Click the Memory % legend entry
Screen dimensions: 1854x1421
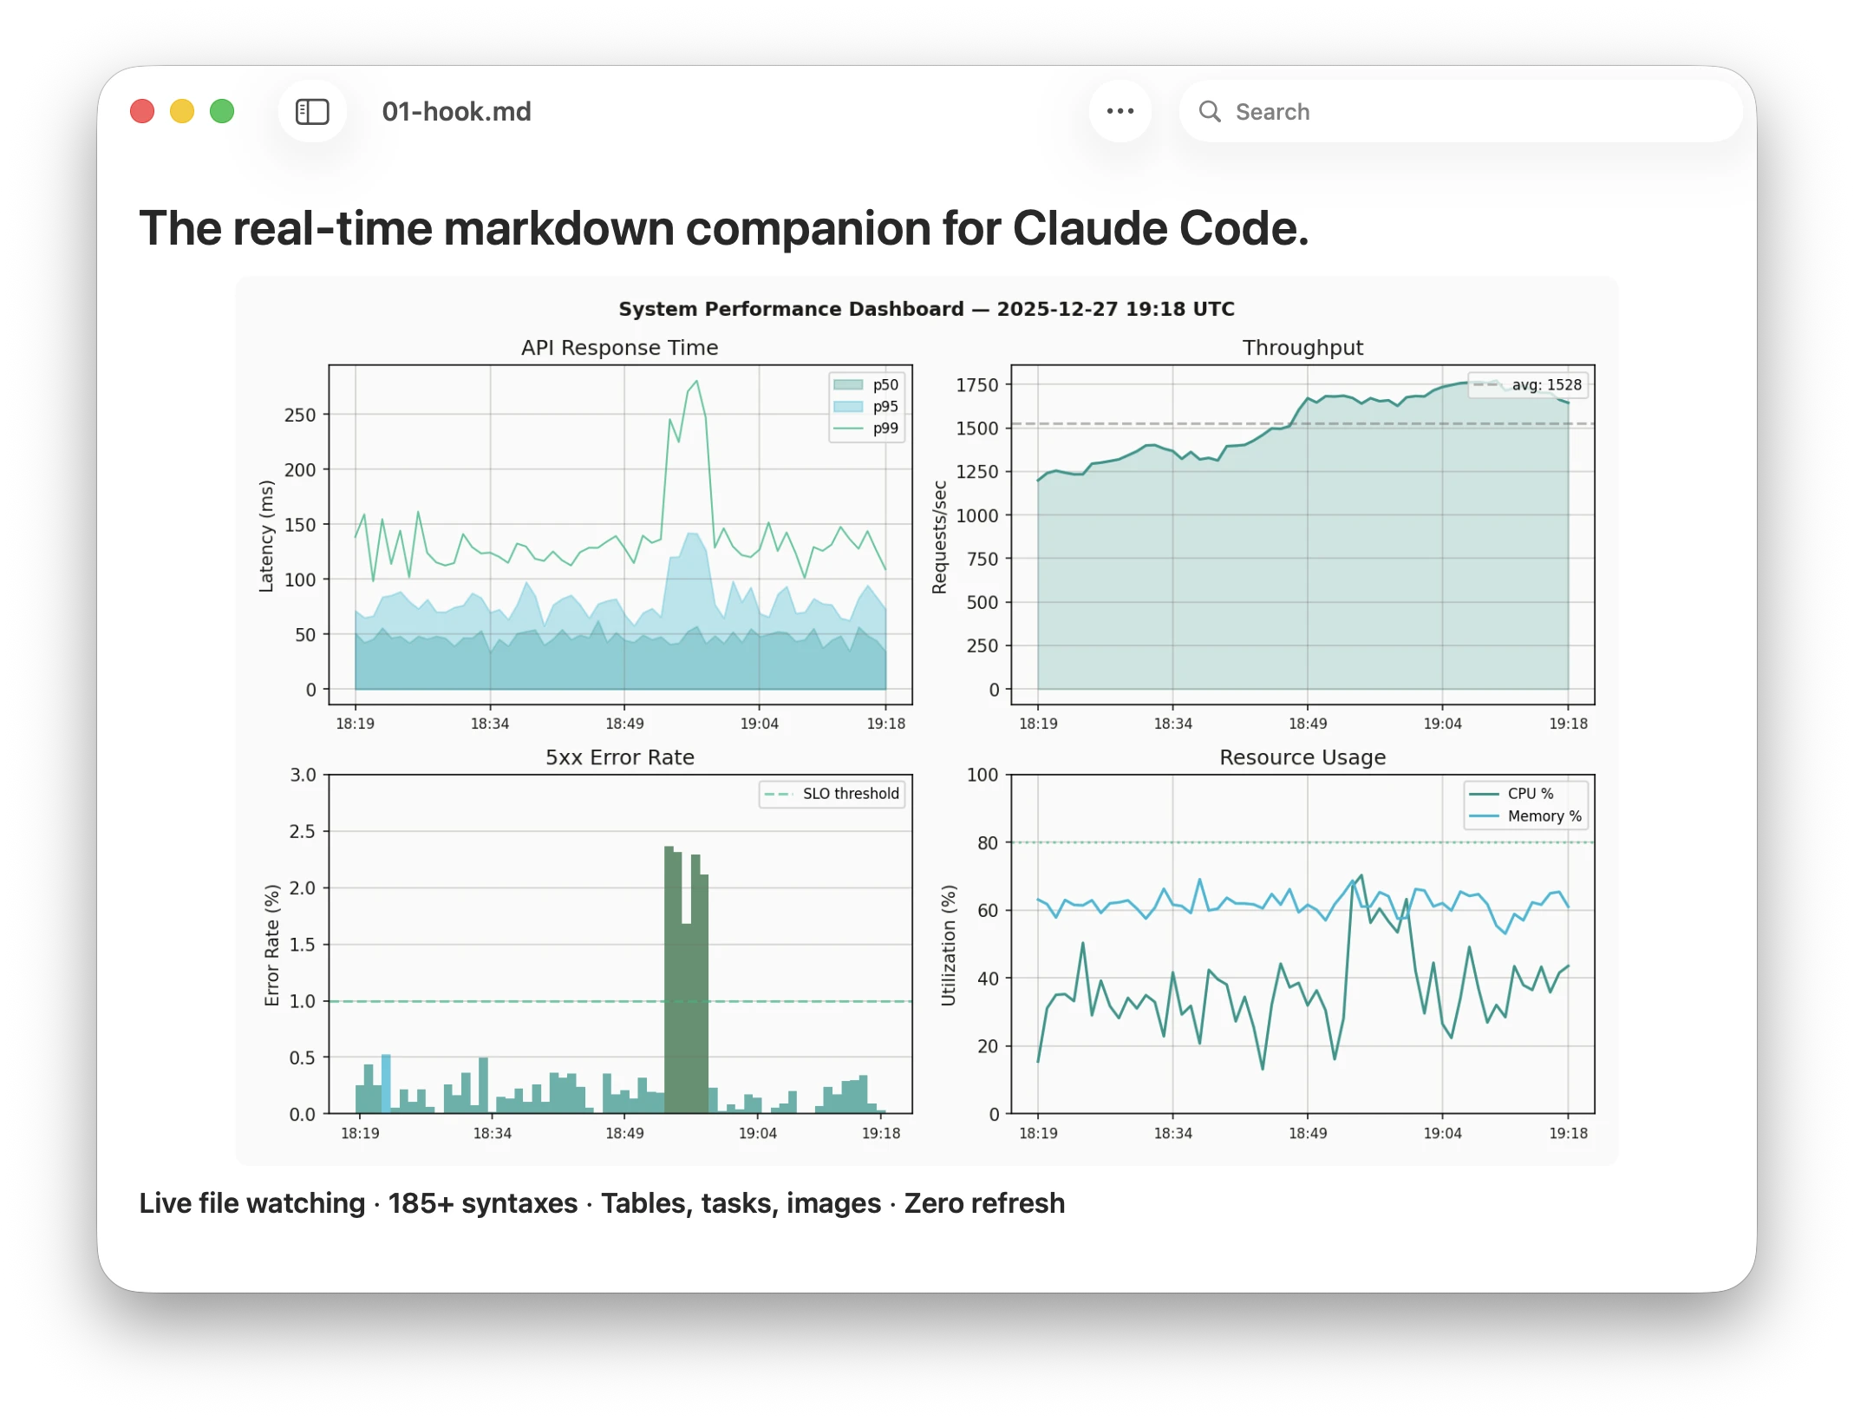coord(1544,816)
